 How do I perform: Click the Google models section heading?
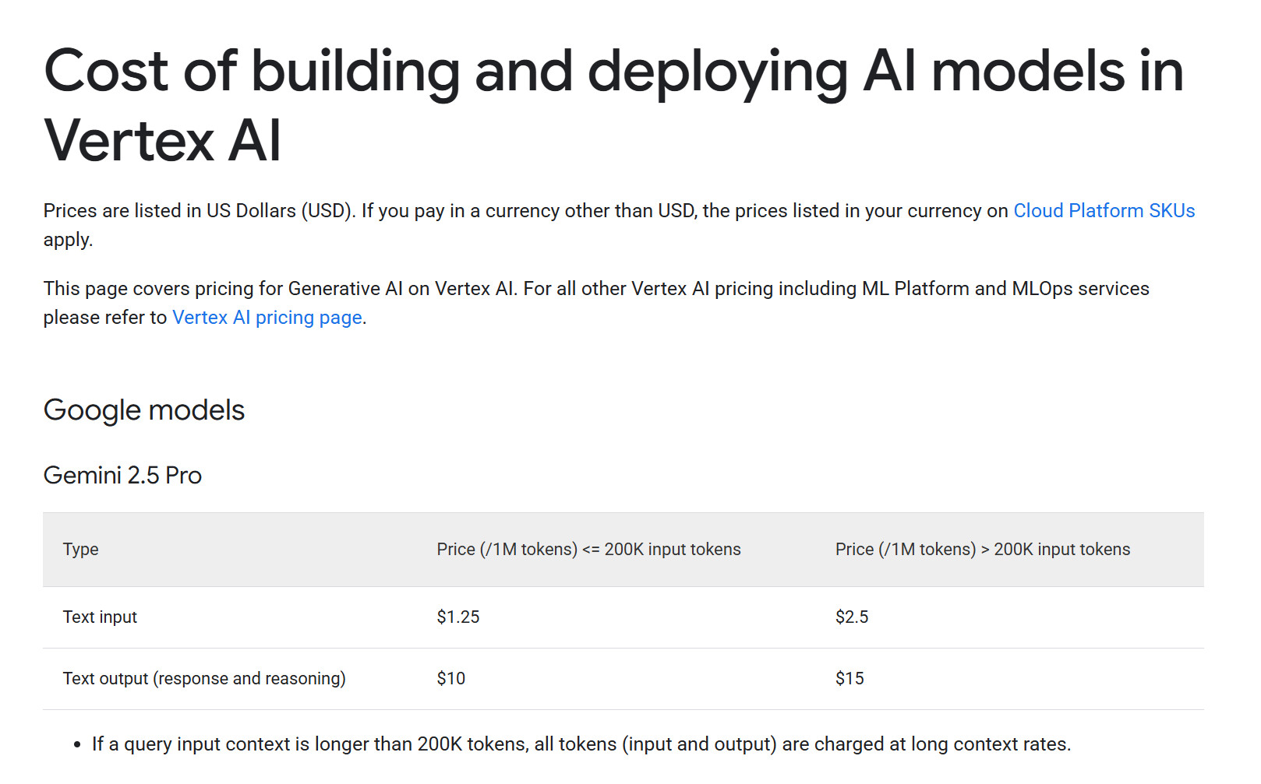tap(144, 410)
